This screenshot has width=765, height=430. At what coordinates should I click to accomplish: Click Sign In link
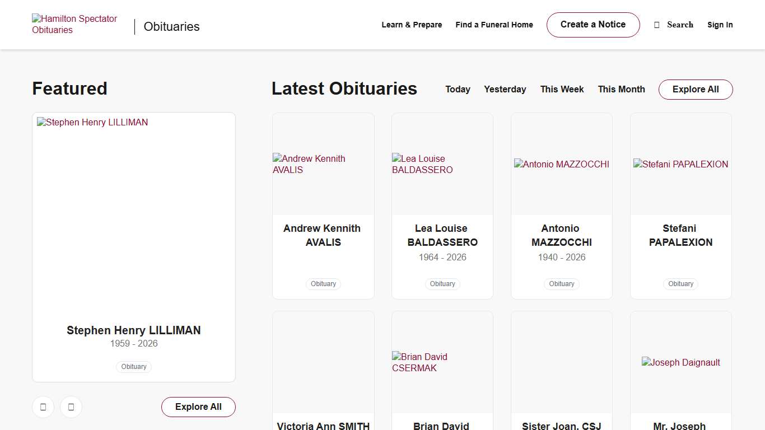720,25
